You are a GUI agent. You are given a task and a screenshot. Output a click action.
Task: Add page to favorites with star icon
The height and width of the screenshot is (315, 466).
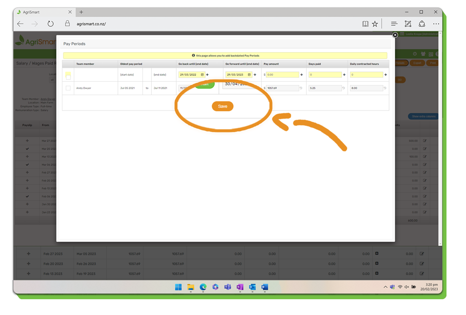pos(375,24)
